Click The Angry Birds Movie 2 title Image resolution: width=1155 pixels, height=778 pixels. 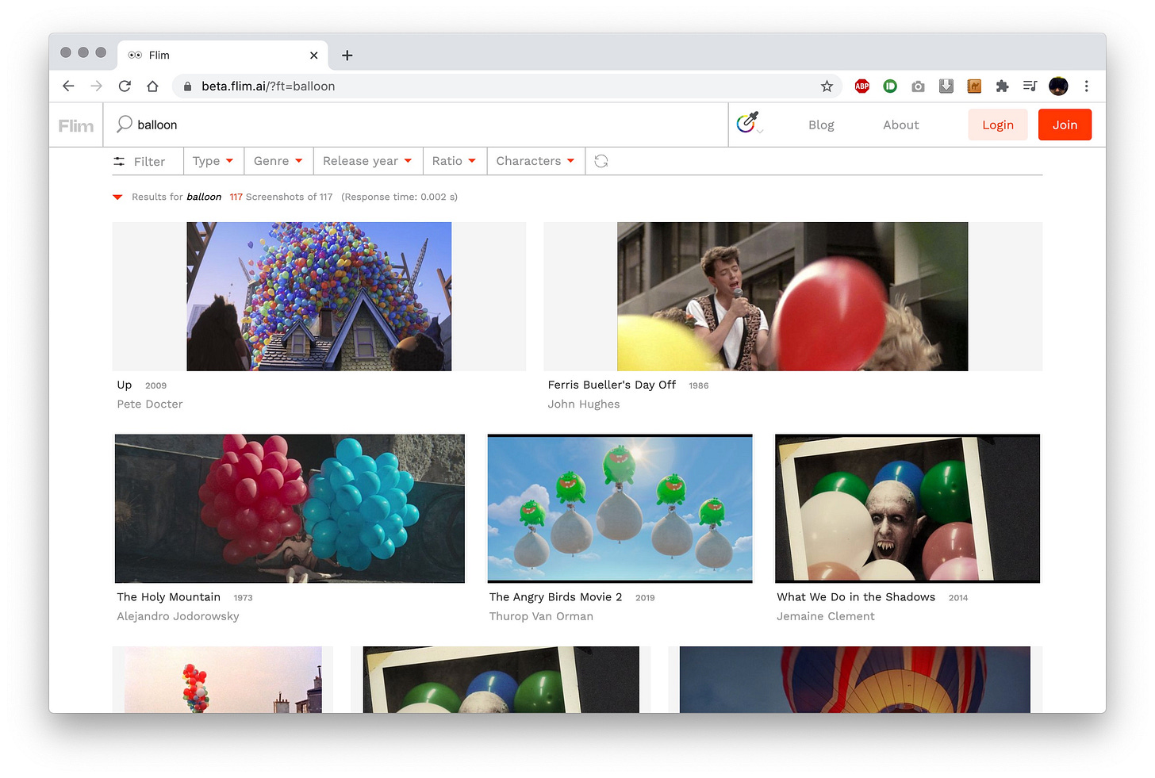(x=555, y=597)
